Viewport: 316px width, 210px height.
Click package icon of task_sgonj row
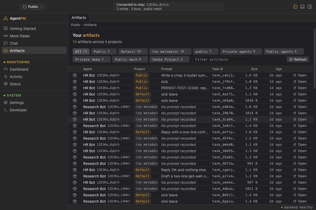pos(75,170)
